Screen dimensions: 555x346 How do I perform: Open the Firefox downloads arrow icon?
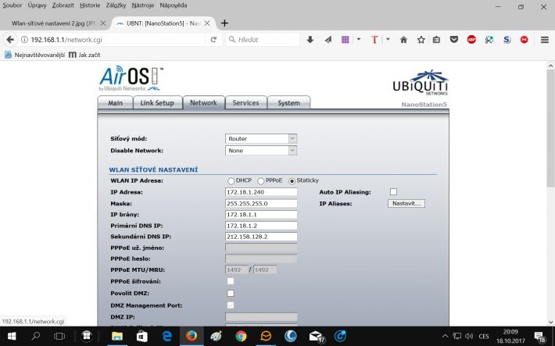tap(310, 40)
